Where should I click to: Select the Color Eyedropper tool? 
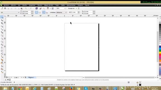pyautogui.click(x=2, y=63)
